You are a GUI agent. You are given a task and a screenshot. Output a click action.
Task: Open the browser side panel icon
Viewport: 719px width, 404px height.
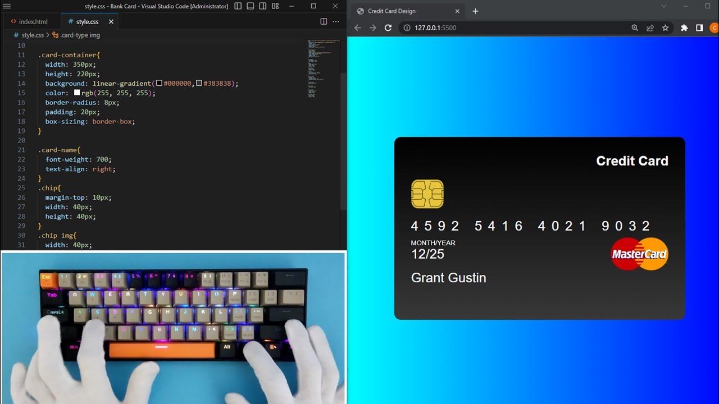point(699,27)
